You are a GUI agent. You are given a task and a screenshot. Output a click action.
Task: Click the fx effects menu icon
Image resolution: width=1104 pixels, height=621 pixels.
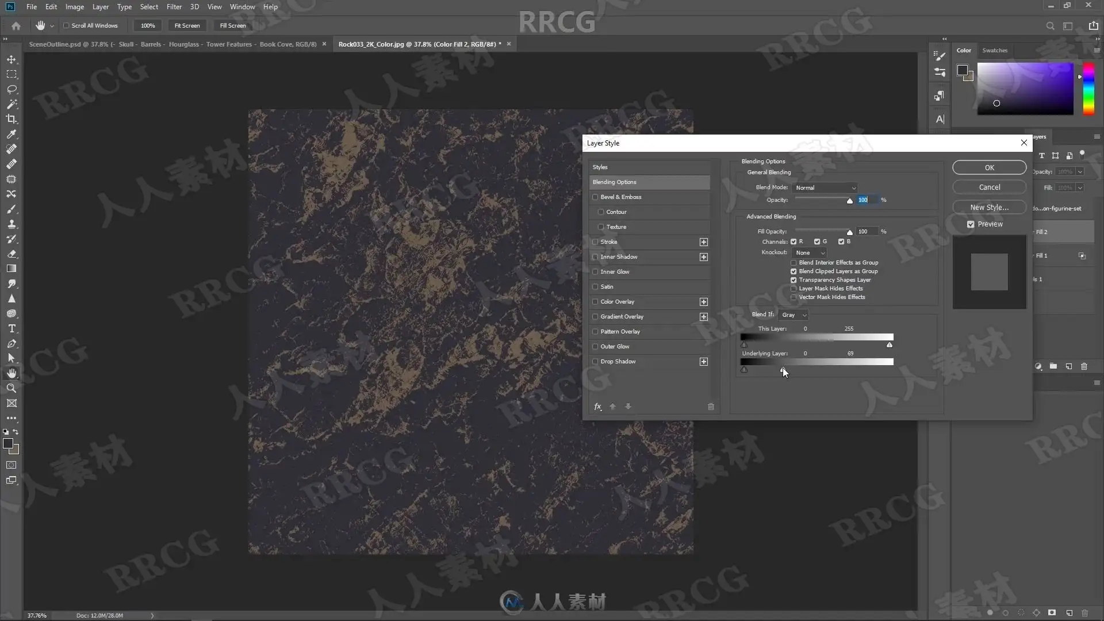tap(597, 407)
